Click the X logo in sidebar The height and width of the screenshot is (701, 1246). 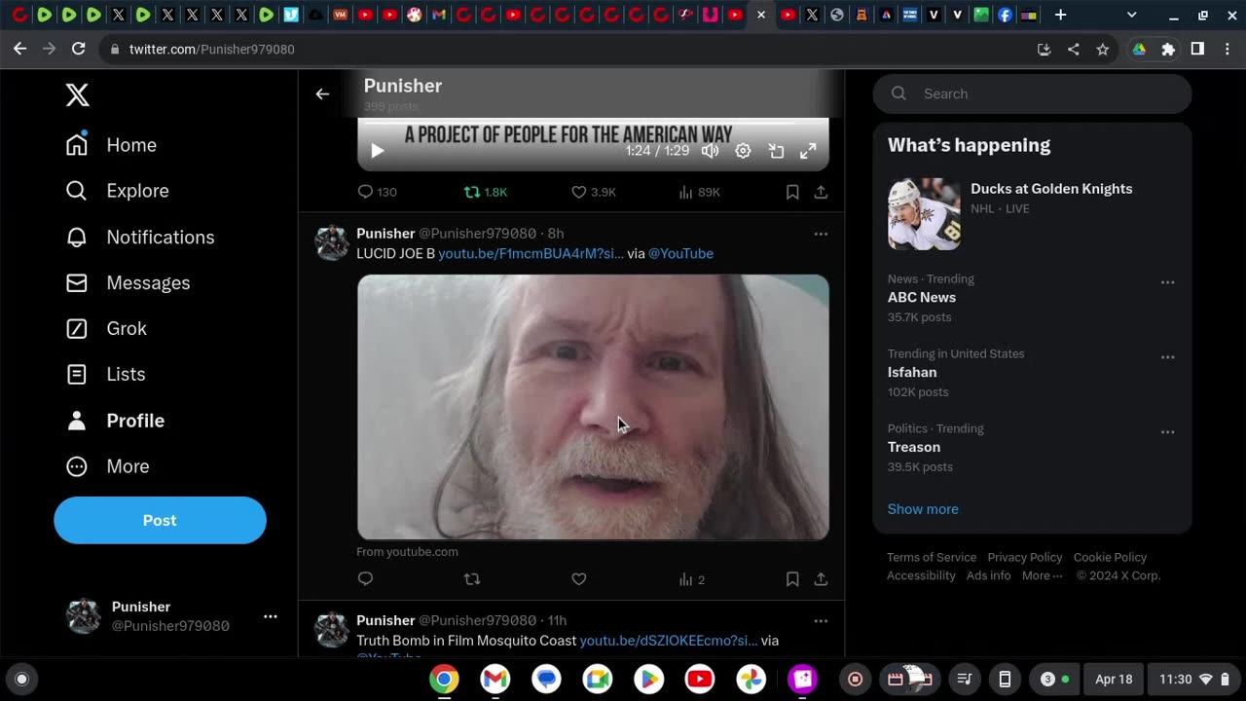pos(77,94)
